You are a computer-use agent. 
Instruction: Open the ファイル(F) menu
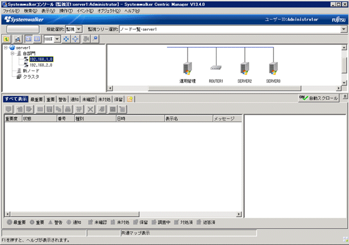(11, 11)
